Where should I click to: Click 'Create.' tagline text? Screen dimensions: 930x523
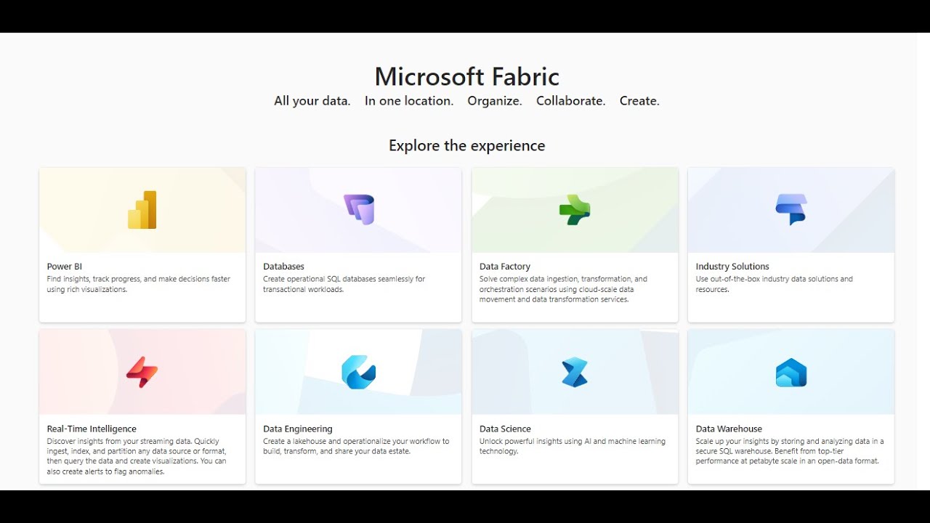[x=639, y=101]
